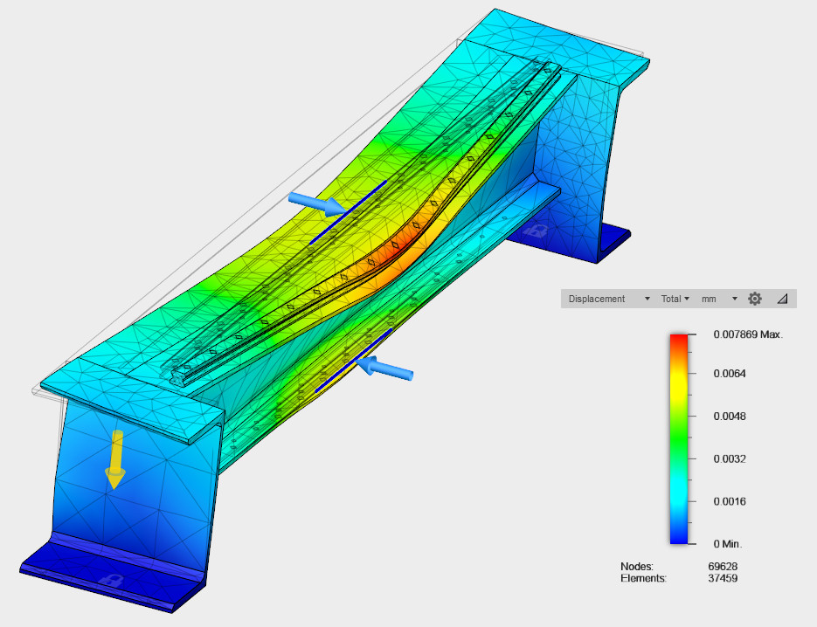The height and width of the screenshot is (627, 817).
Task: Open the Total component dropdown
Action: tap(675, 299)
